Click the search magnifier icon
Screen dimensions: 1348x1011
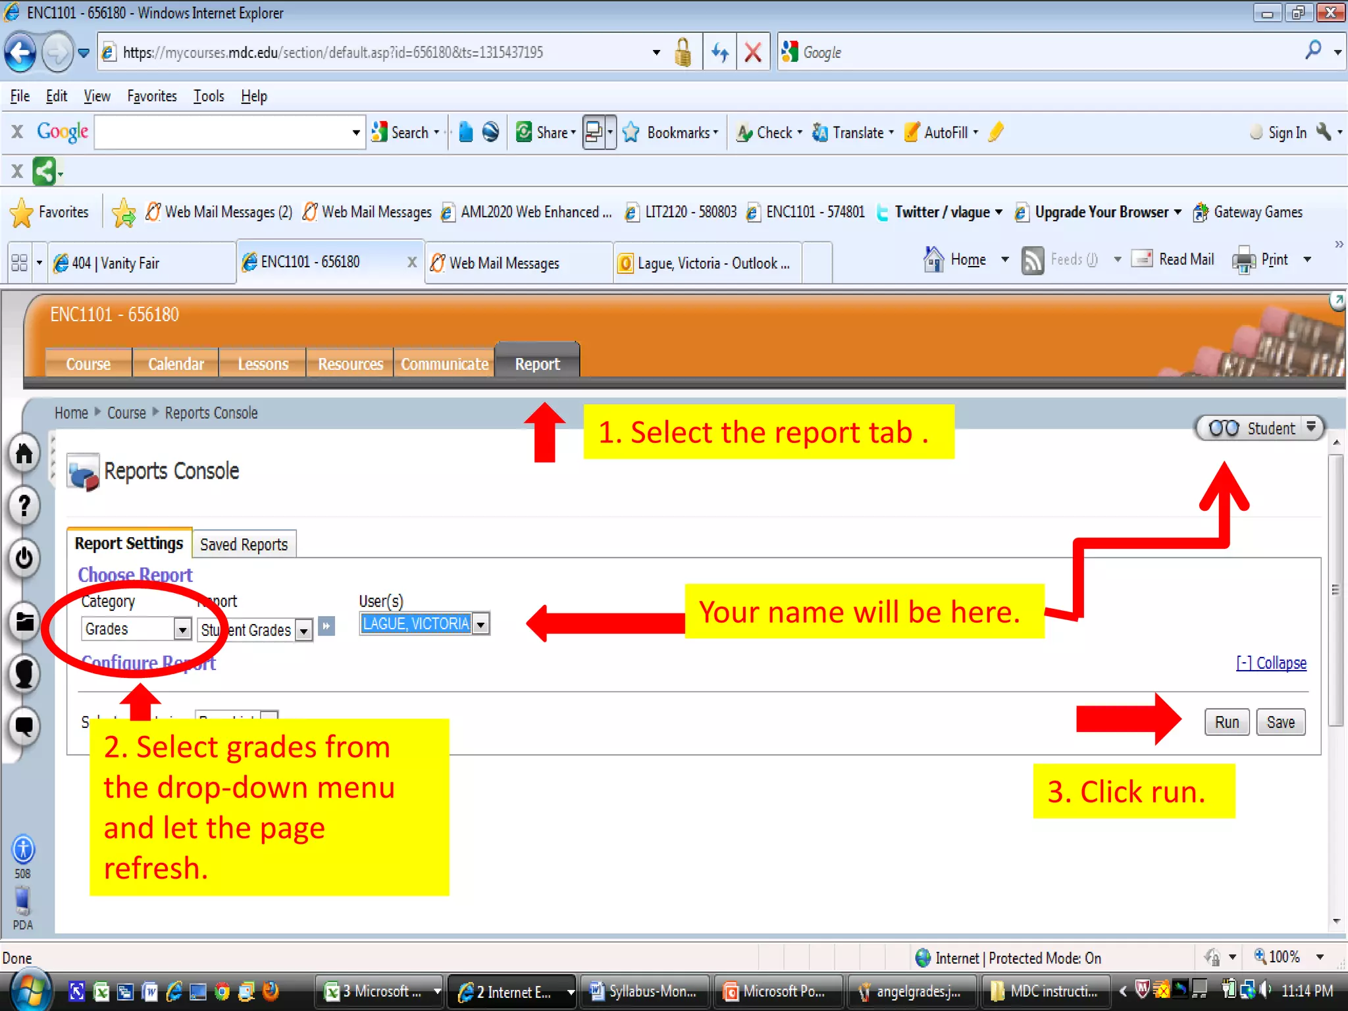coord(1313,51)
